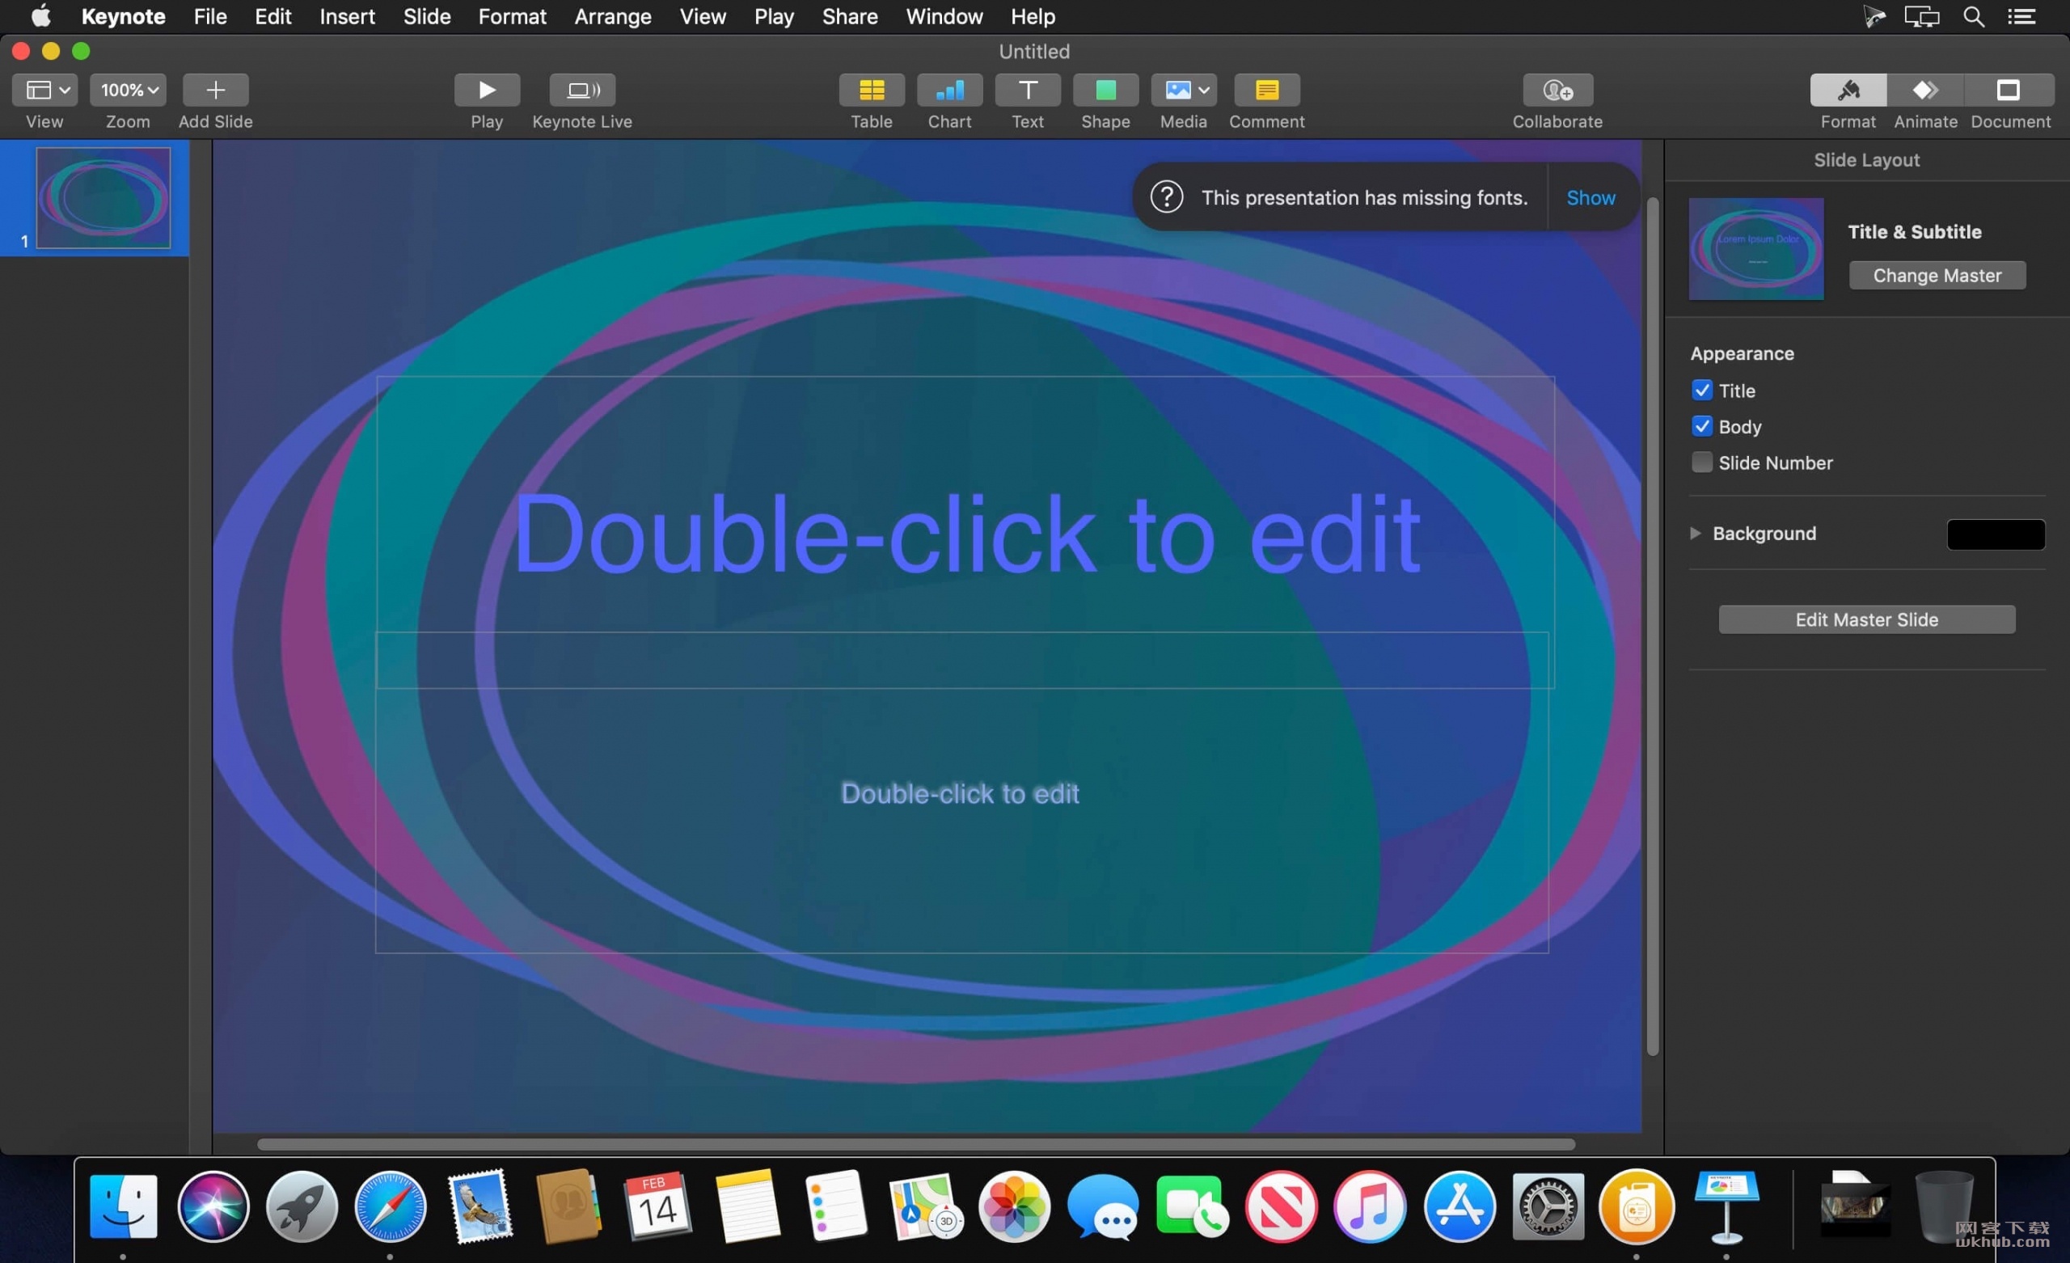Open the Media dropdown in toolbar
Viewport: 2070px width, 1263px height.
(1184, 90)
